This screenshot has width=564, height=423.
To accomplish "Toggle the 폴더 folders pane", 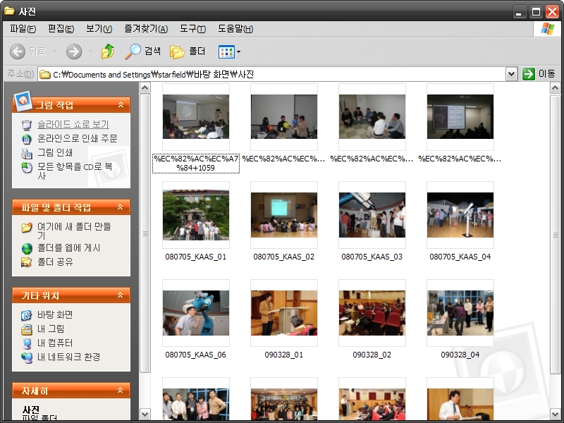I will 188,51.
